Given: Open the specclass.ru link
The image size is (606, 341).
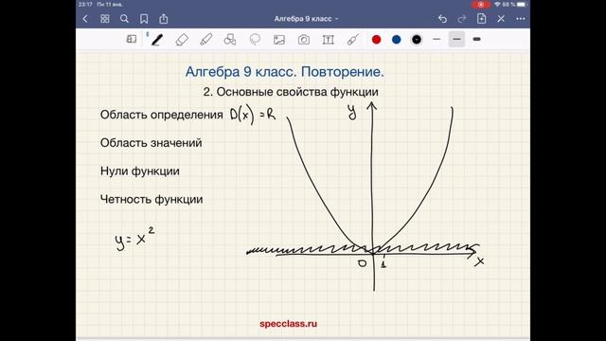Looking at the screenshot, I should tap(288, 324).
